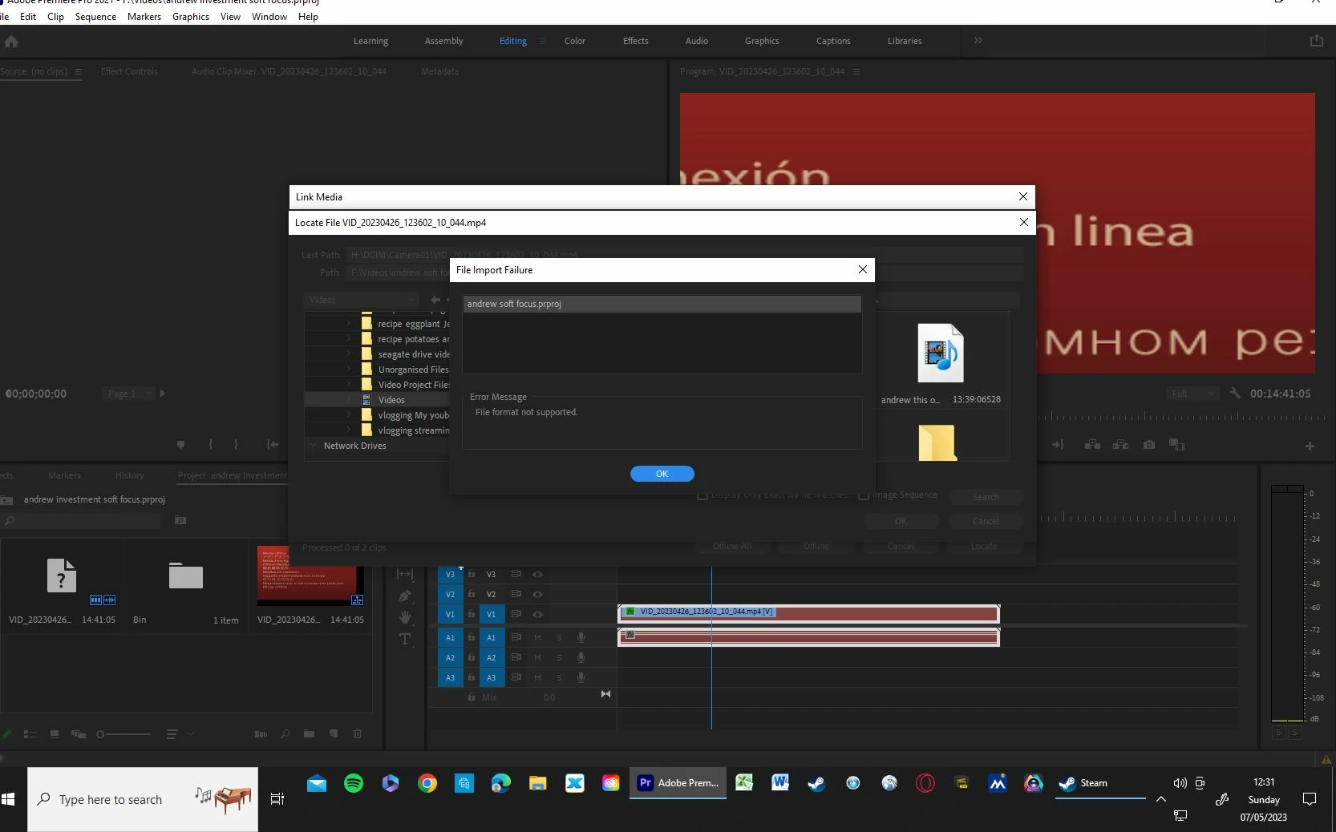1336x832 pixels.
Task: Click the Quick Export share icon
Action: 1317,41
